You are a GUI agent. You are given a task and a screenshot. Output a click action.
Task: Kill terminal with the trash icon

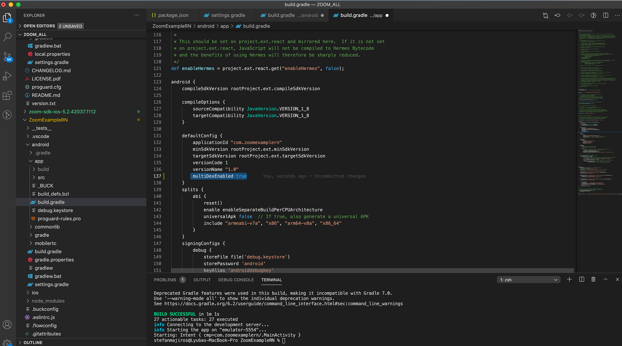(593, 279)
